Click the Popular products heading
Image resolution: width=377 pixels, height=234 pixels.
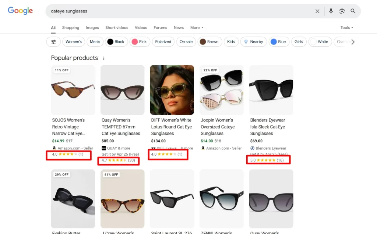coord(74,58)
